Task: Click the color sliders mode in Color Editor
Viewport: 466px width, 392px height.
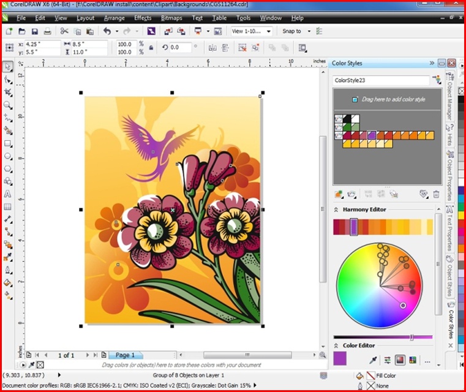Action: pos(387,360)
